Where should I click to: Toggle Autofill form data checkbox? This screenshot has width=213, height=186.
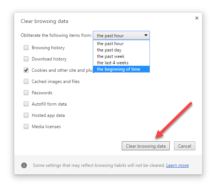point(26,104)
